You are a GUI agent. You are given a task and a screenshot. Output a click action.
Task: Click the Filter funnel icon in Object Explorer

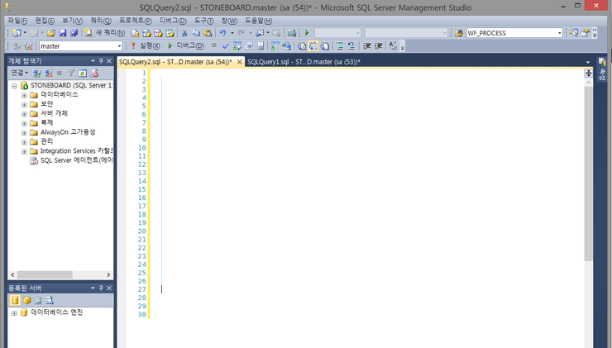point(70,73)
